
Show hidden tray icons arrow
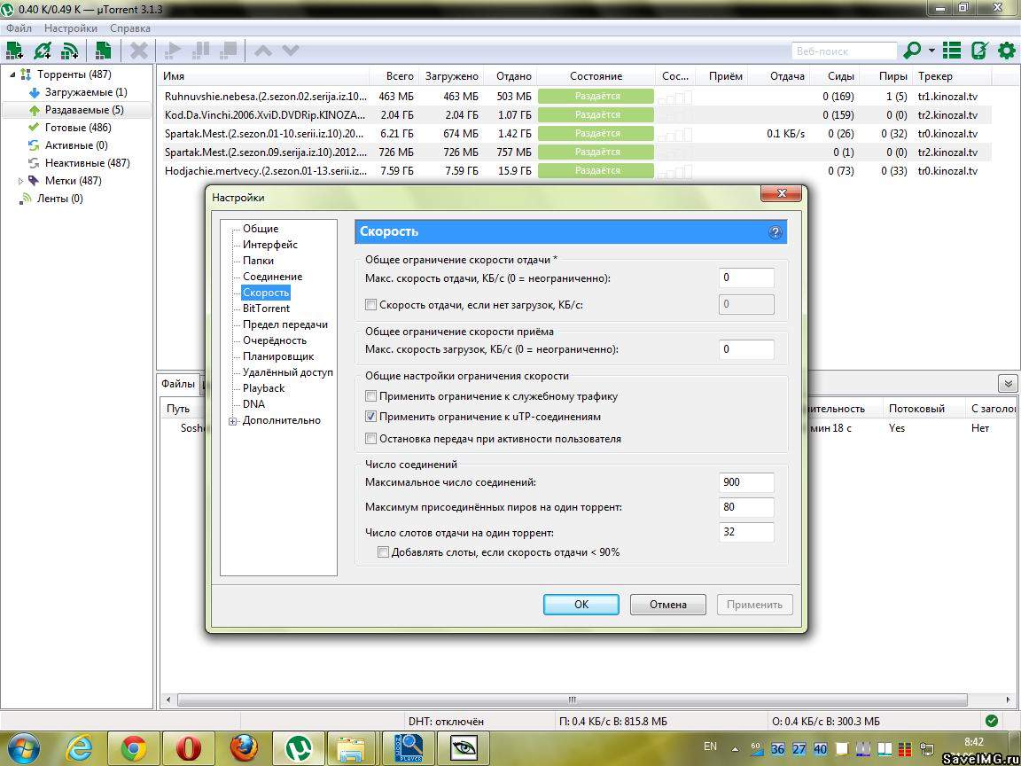click(735, 749)
